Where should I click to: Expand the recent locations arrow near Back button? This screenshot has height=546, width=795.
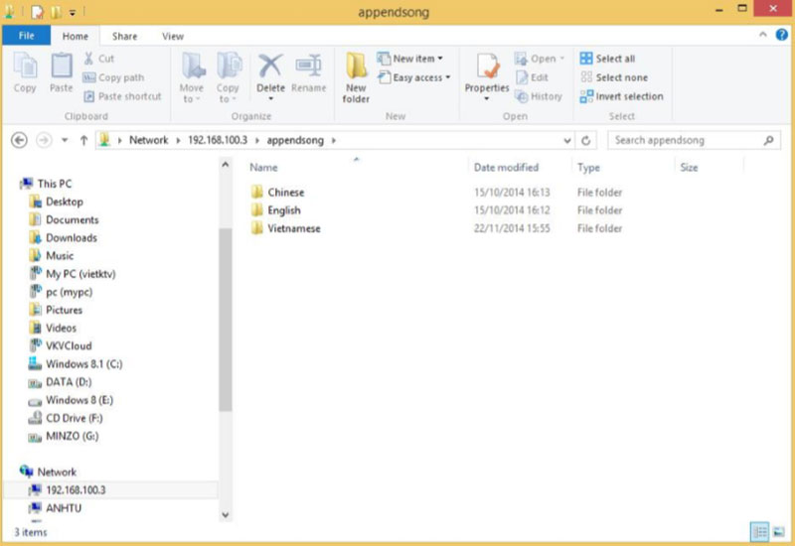point(65,140)
